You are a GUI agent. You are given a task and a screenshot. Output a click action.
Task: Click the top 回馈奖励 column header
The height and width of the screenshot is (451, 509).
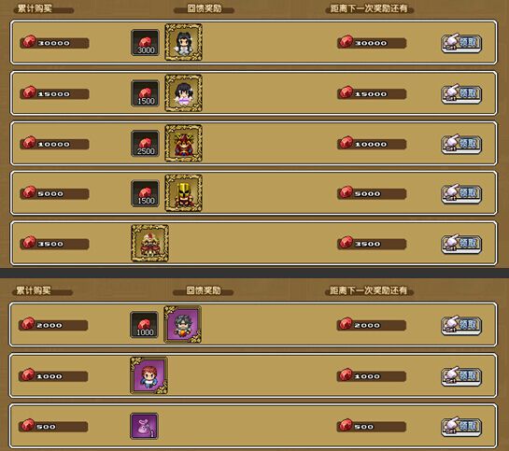tap(205, 8)
